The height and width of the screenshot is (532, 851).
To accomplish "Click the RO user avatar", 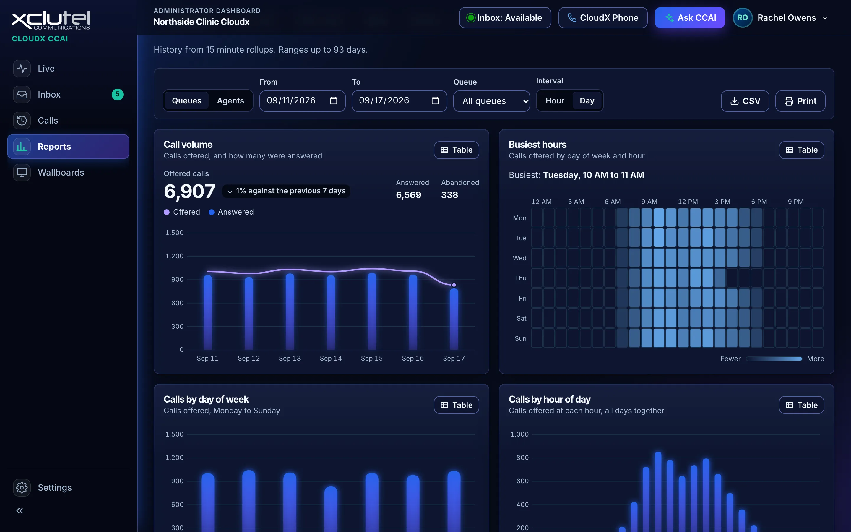I will [x=742, y=18].
